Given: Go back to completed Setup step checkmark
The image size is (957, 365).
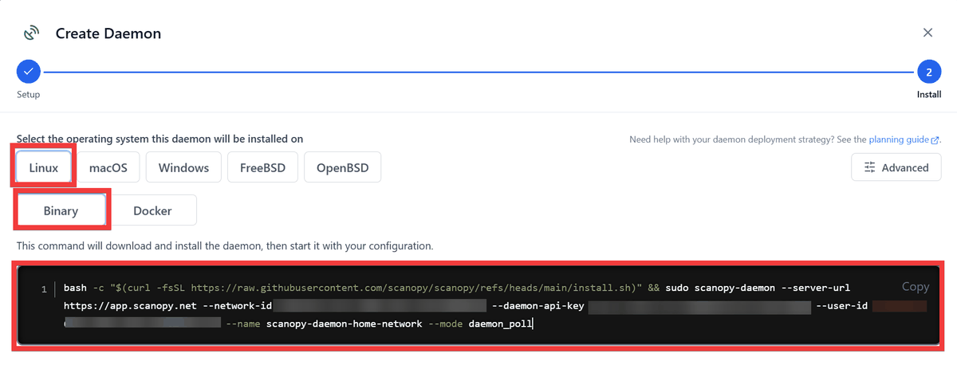Looking at the screenshot, I should (x=29, y=72).
